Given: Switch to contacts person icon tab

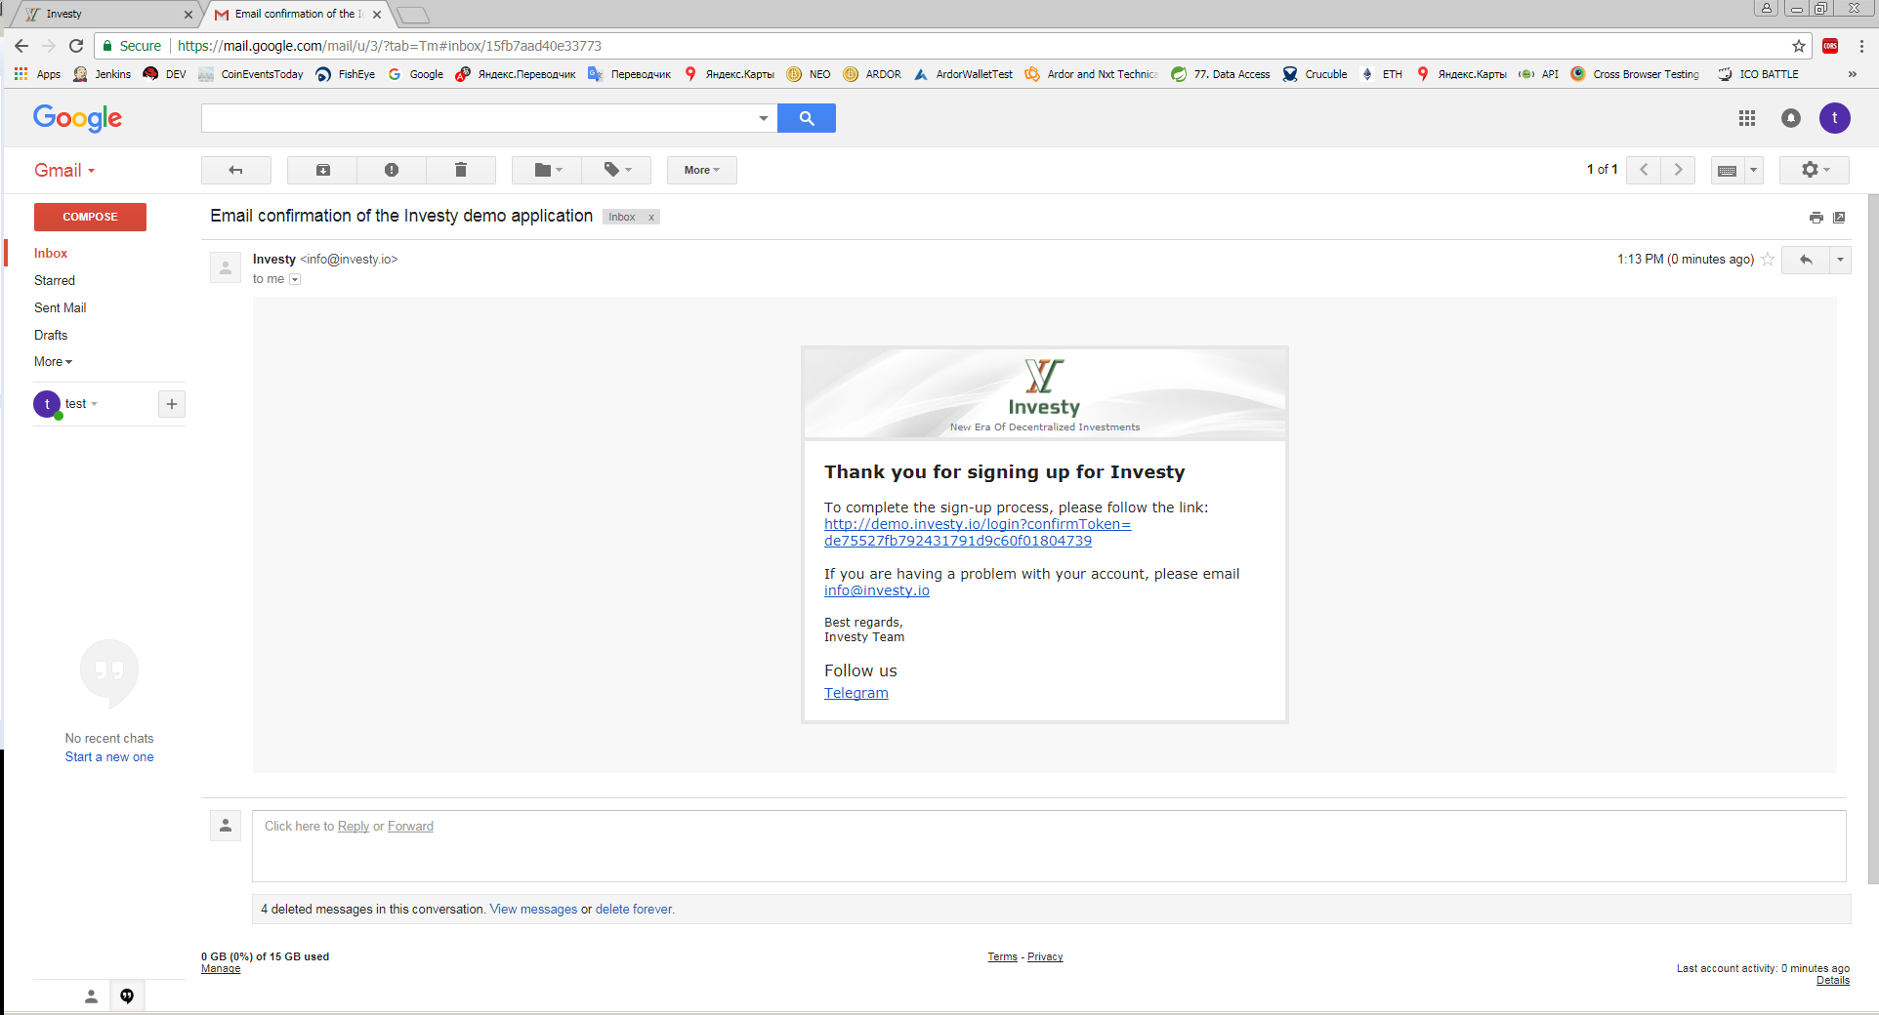Looking at the screenshot, I should [91, 996].
